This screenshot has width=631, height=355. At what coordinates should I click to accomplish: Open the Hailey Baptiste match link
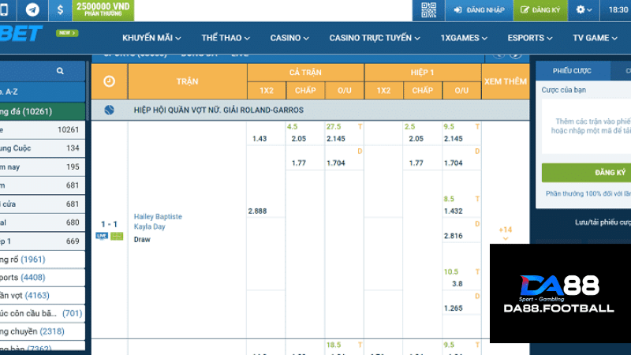pyautogui.click(x=159, y=216)
